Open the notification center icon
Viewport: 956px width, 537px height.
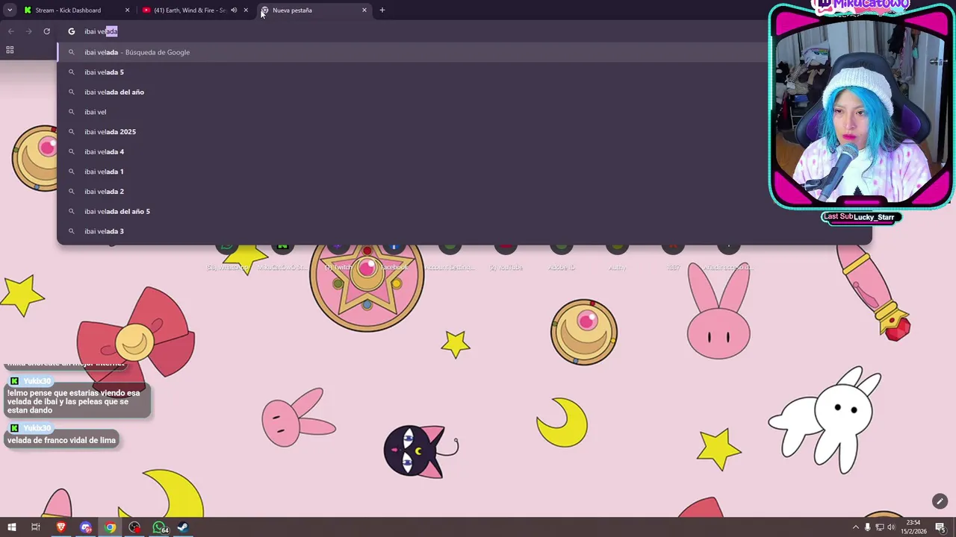pyautogui.click(x=940, y=527)
